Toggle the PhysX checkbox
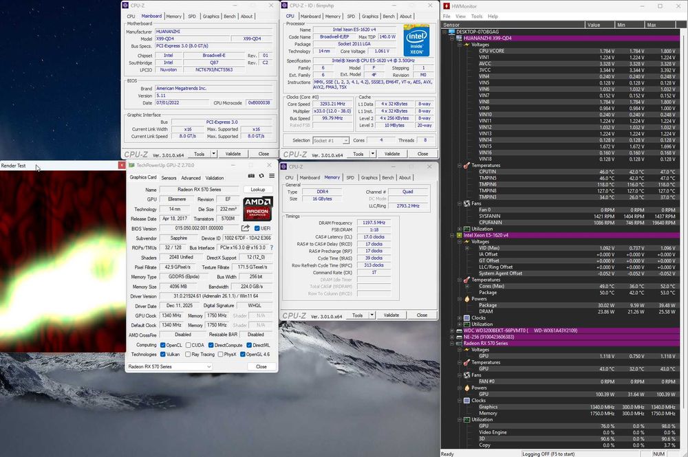 pyautogui.click(x=221, y=355)
